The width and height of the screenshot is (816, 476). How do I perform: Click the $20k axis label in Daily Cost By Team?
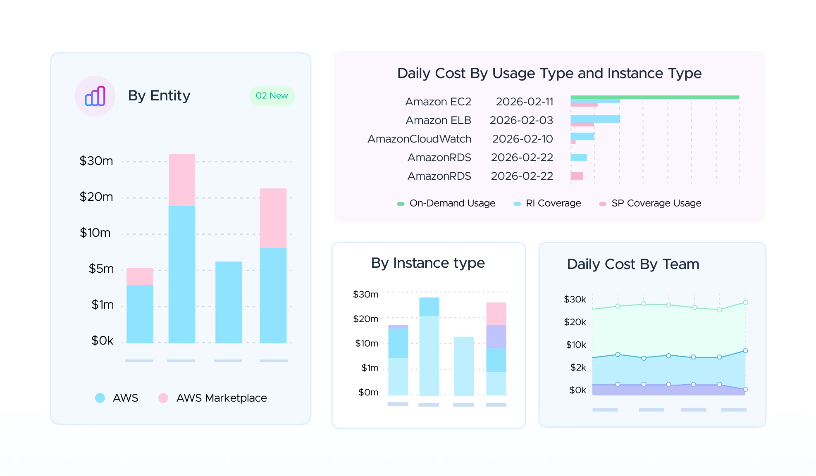coord(575,322)
